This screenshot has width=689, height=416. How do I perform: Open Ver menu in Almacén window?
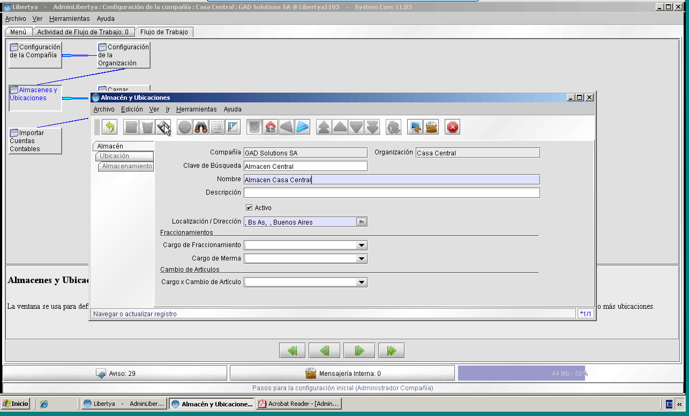[154, 109]
